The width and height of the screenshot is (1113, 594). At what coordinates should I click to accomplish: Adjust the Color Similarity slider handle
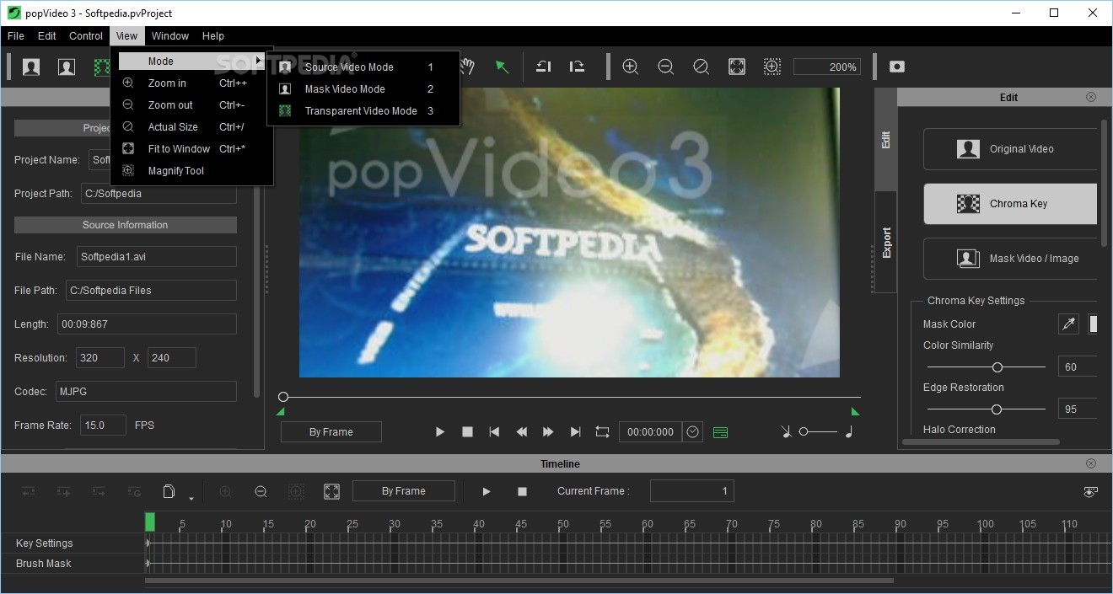(997, 367)
